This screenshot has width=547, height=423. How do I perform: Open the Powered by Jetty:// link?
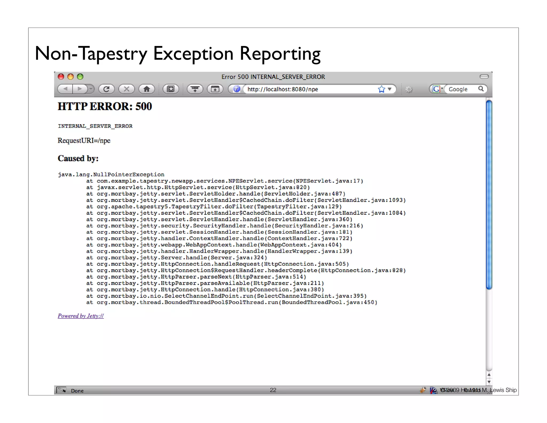pyautogui.click(x=81, y=316)
